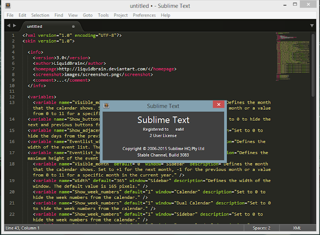Open the File menu
The height and width of the screenshot is (235, 320).
(x=10, y=15)
